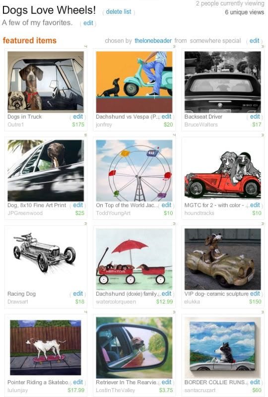The height and width of the screenshot is (397, 268).
Task: Edit the Racing Dog item
Action: [x=78, y=293]
